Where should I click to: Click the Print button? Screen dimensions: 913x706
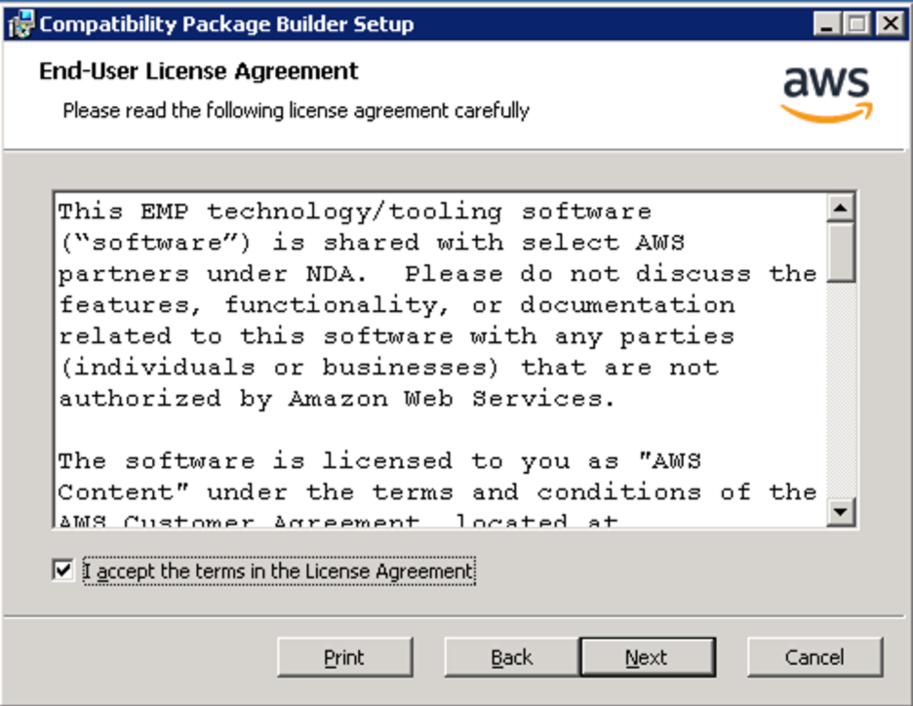344,656
